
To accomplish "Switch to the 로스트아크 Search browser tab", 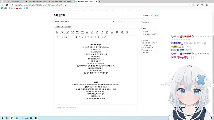I will pos(16,2).
